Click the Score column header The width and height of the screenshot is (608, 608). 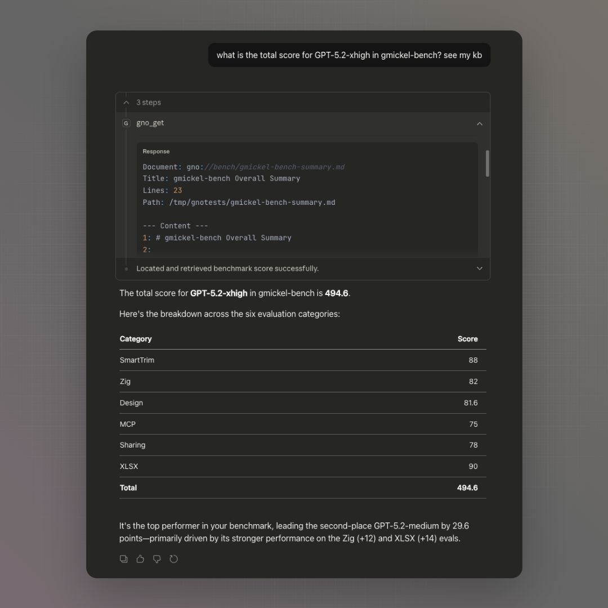[467, 339]
